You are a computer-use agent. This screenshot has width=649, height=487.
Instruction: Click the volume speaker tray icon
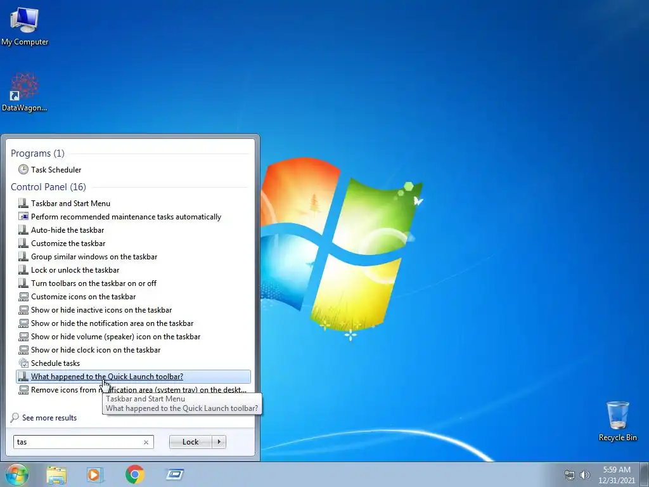(585, 475)
